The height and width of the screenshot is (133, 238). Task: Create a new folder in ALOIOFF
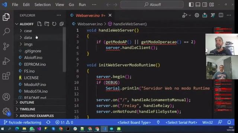pyautogui.click(x=47, y=24)
